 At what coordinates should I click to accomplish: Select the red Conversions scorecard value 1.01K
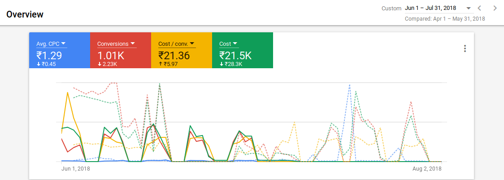click(x=111, y=55)
